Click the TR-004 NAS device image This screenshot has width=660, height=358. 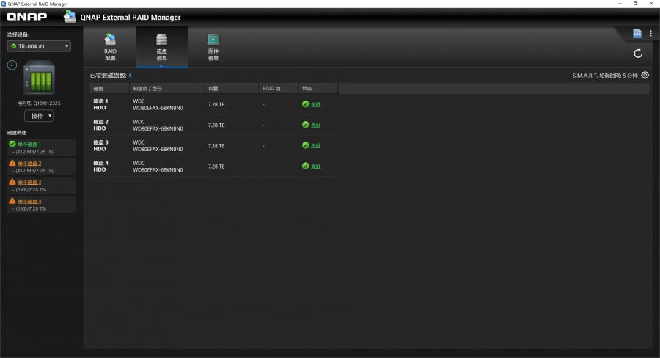(x=39, y=76)
